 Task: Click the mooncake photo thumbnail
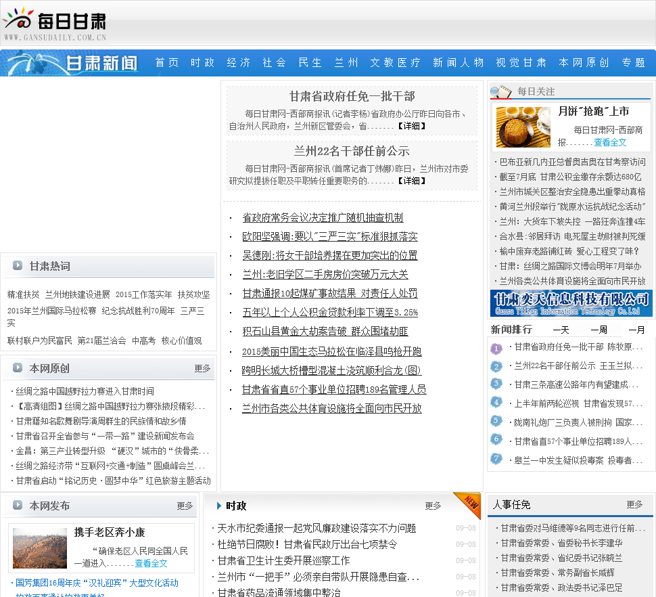[x=523, y=127]
